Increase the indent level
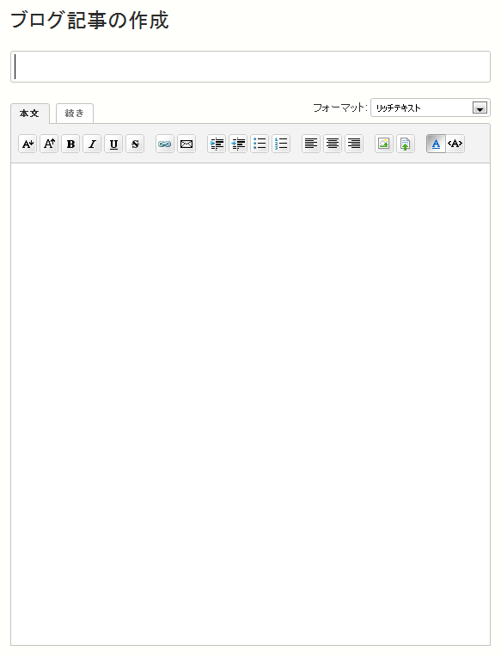The image size is (501, 657). [x=217, y=144]
